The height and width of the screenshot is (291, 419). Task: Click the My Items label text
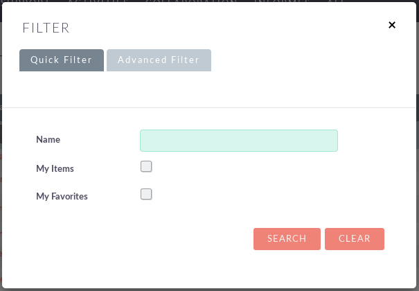click(x=55, y=168)
